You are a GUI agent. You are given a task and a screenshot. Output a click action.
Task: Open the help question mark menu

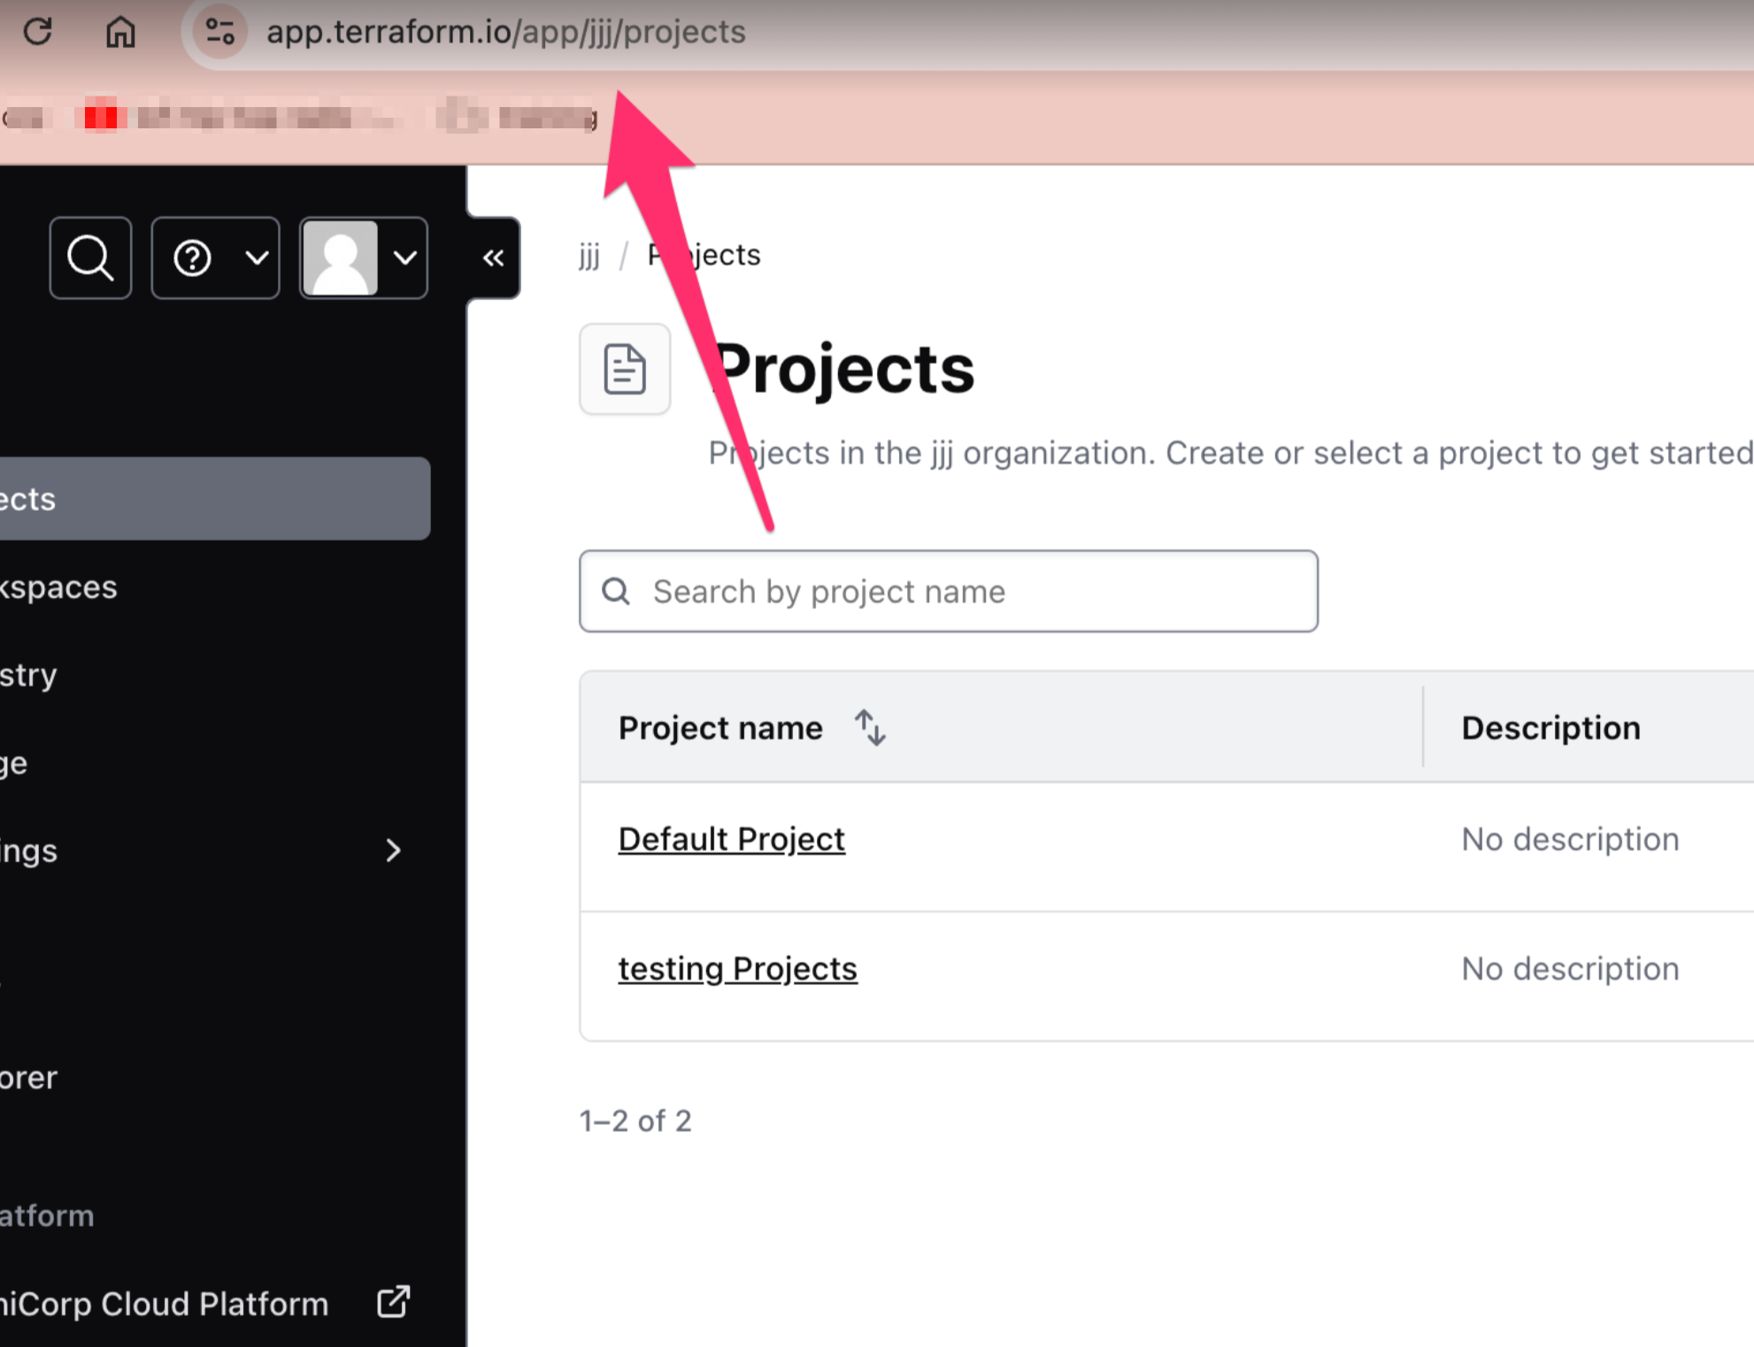(x=215, y=258)
